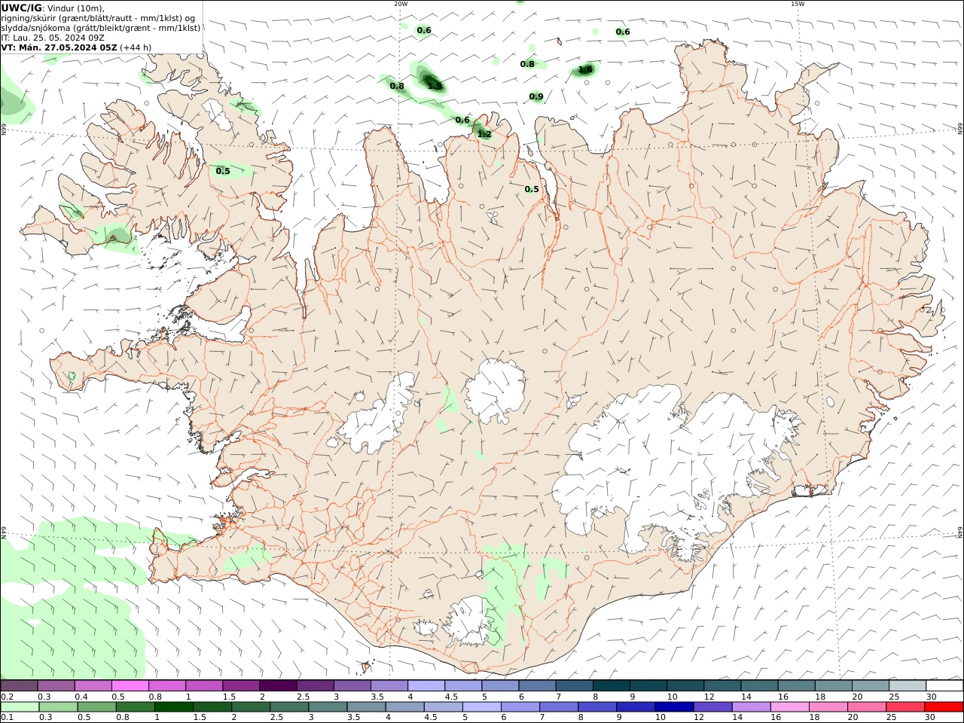Click the 0.6 value nearest the 15W label
This screenshot has height=723, width=964.
[623, 32]
